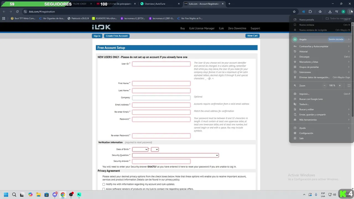354x199 pixels.
Task: Open Support navigation link
Action: [255, 28]
